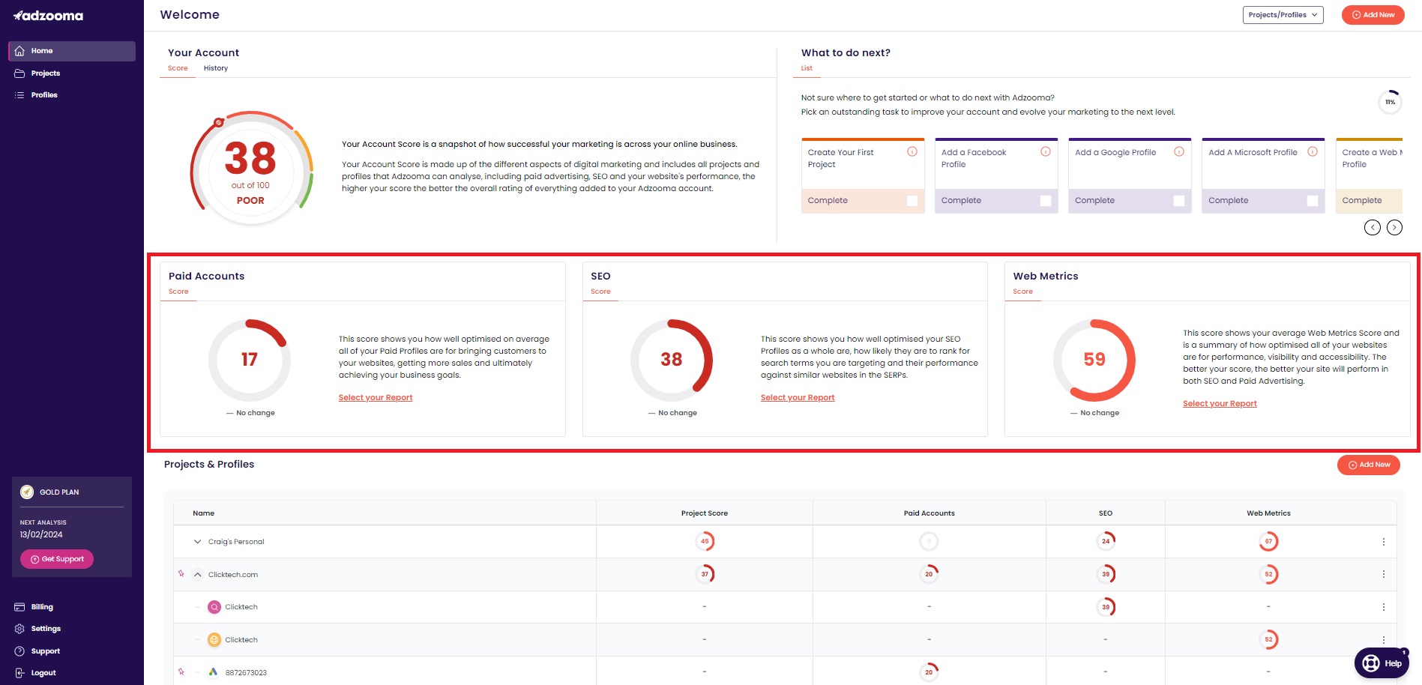Click Select your Report under SEO
This screenshot has width=1422, height=685.
pyautogui.click(x=798, y=398)
